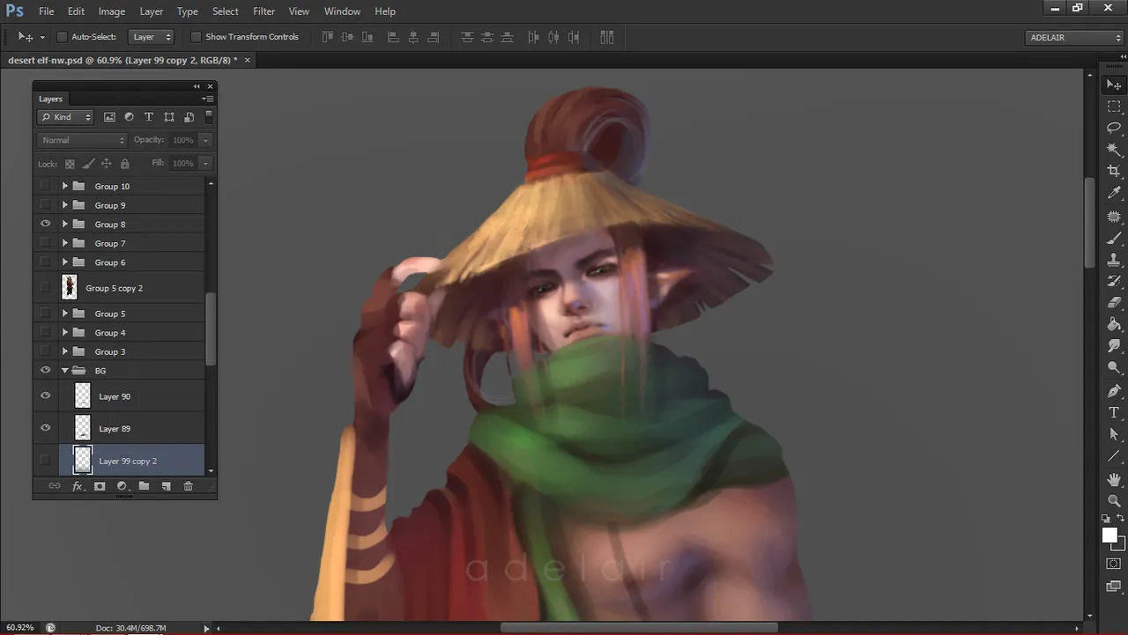Choose the Hand tool
This screenshot has width=1128, height=635.
(x=1114, y=478)
